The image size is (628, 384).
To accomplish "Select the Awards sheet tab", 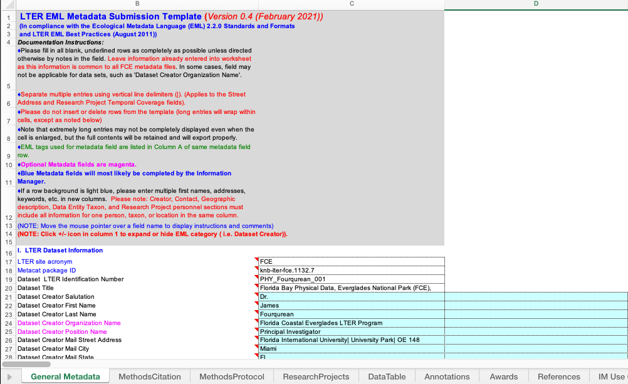I will [503, 376].
